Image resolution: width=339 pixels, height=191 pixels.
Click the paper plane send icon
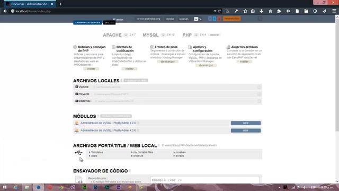click(x=324, y=11)
